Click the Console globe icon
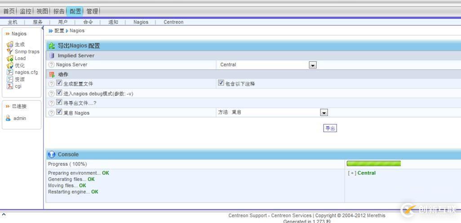The width and height of the screenshot is (461, 223). pyautogui.click(x=52, y=154)
